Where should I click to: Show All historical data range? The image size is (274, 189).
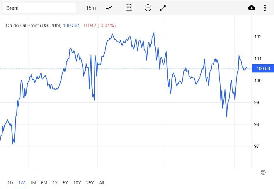101,183
